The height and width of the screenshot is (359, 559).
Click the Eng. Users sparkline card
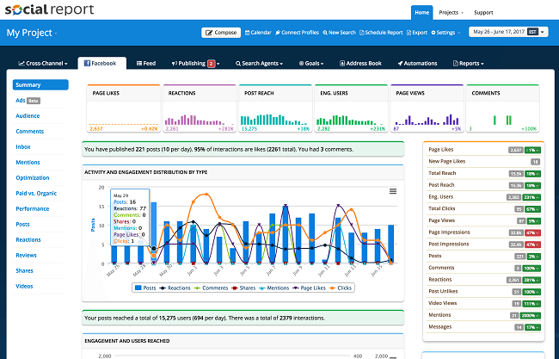coord(351,108)
